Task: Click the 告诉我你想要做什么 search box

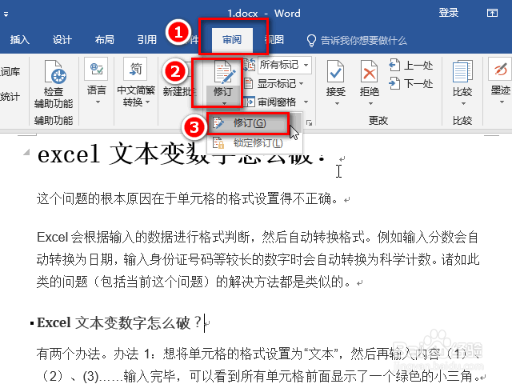Action: pyautogui.click(x=363, y=41)
